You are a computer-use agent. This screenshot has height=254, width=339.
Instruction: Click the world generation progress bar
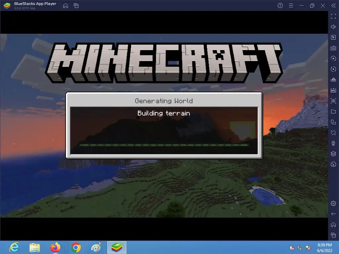pos(164,145)
